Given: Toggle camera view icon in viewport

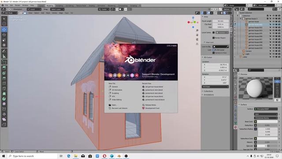Looking at the screenshot, I should click(x=197, y=39).
